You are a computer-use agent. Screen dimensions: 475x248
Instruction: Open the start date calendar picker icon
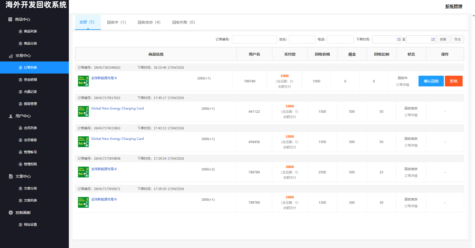click(398, 39)
